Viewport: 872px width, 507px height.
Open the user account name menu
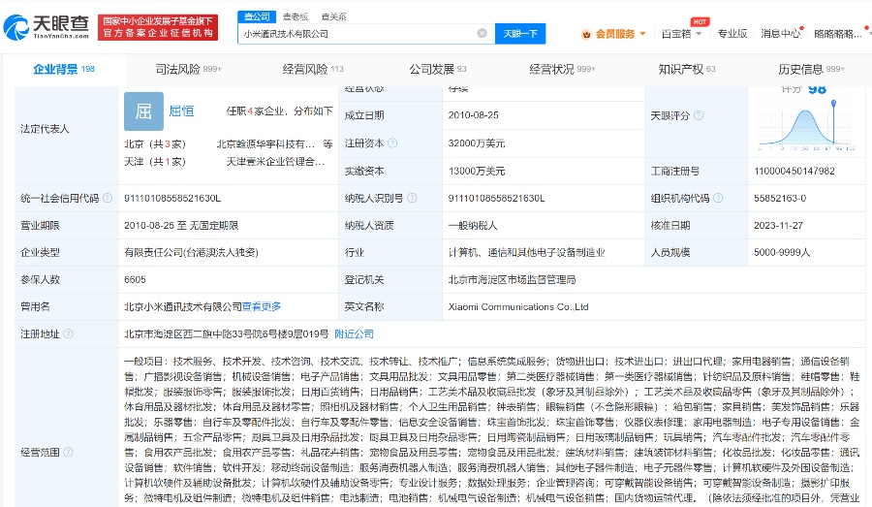837,34
